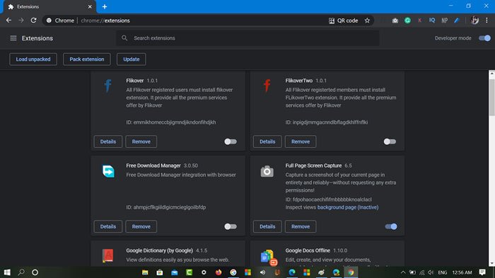Image resolution: width=495 pixels, height=278 pixels.
Task: Remove the Free Download Manager extension
Action: (141, 226)
